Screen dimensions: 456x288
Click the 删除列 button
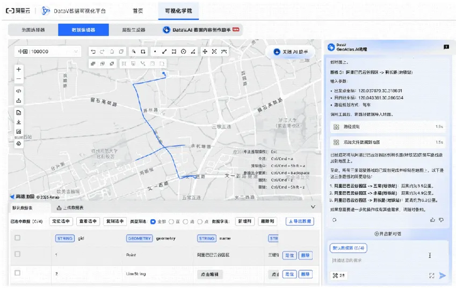[x=267, y=221]
